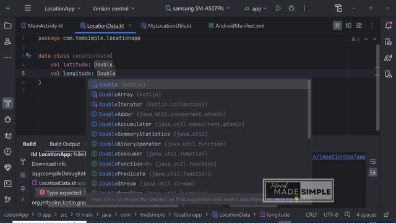Change the UTF-8 file encoding
The image size is (396, 223).
[x=331, y=215]
